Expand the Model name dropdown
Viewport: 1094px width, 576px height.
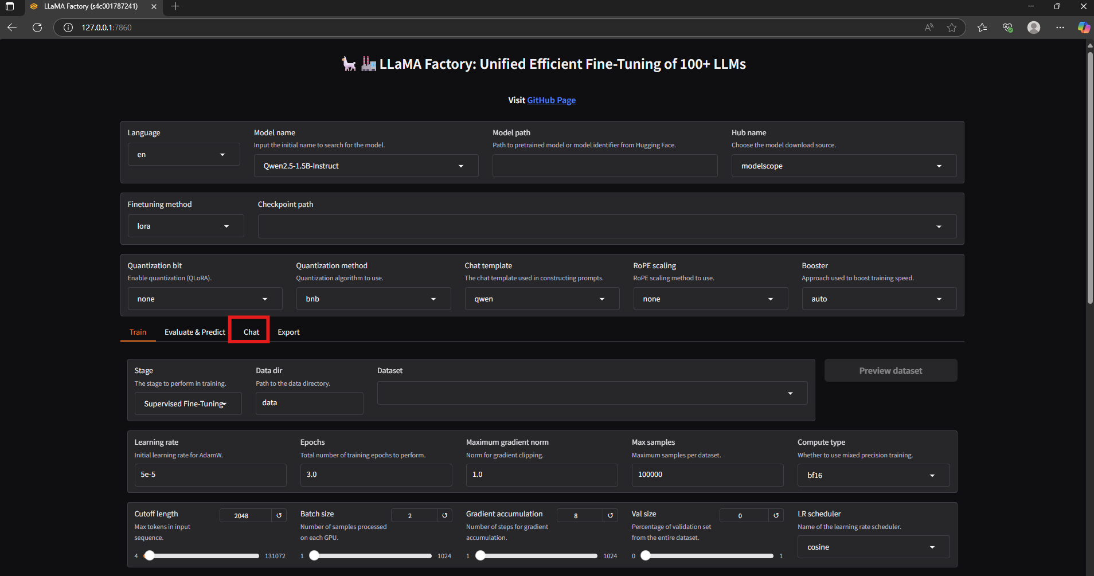click(366, 166)
